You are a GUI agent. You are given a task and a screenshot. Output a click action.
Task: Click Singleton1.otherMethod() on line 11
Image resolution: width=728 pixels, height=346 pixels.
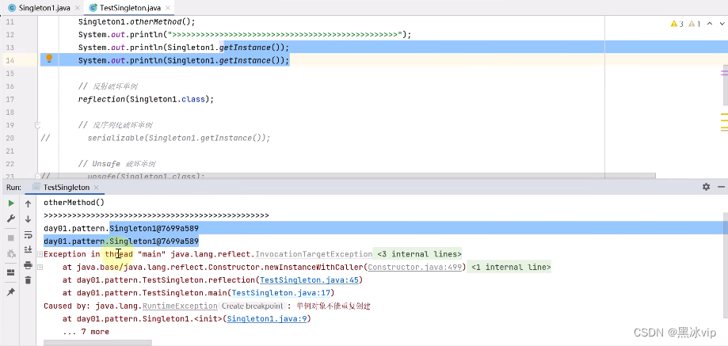pos(137,22)
